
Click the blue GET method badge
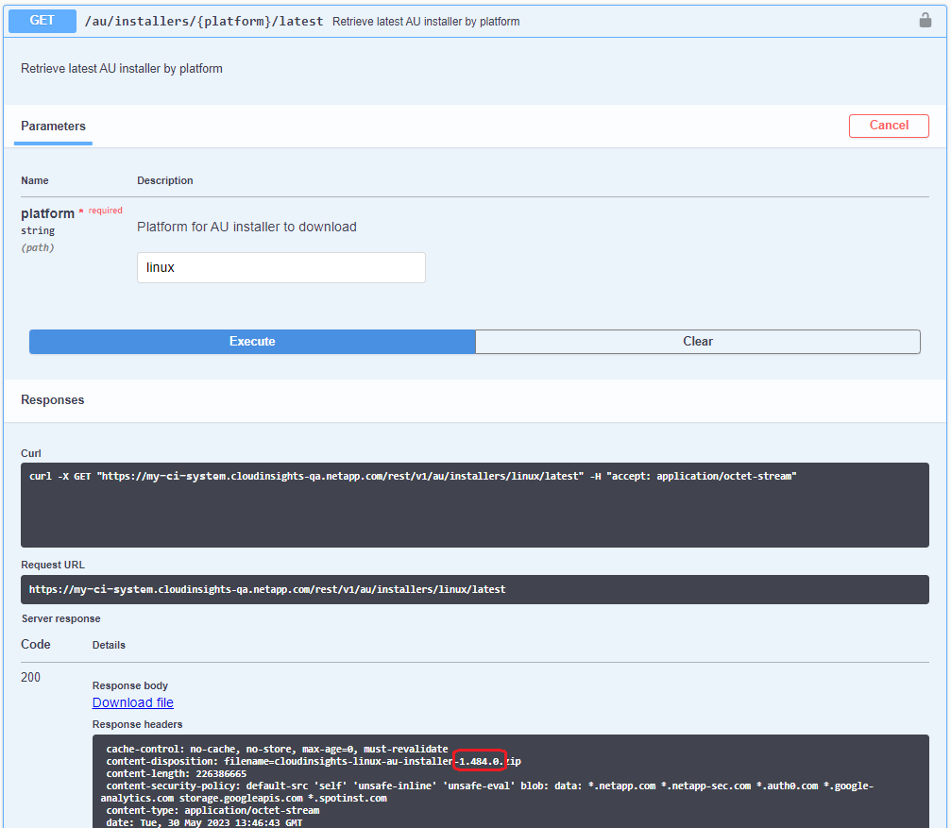[x=42, y=20]
